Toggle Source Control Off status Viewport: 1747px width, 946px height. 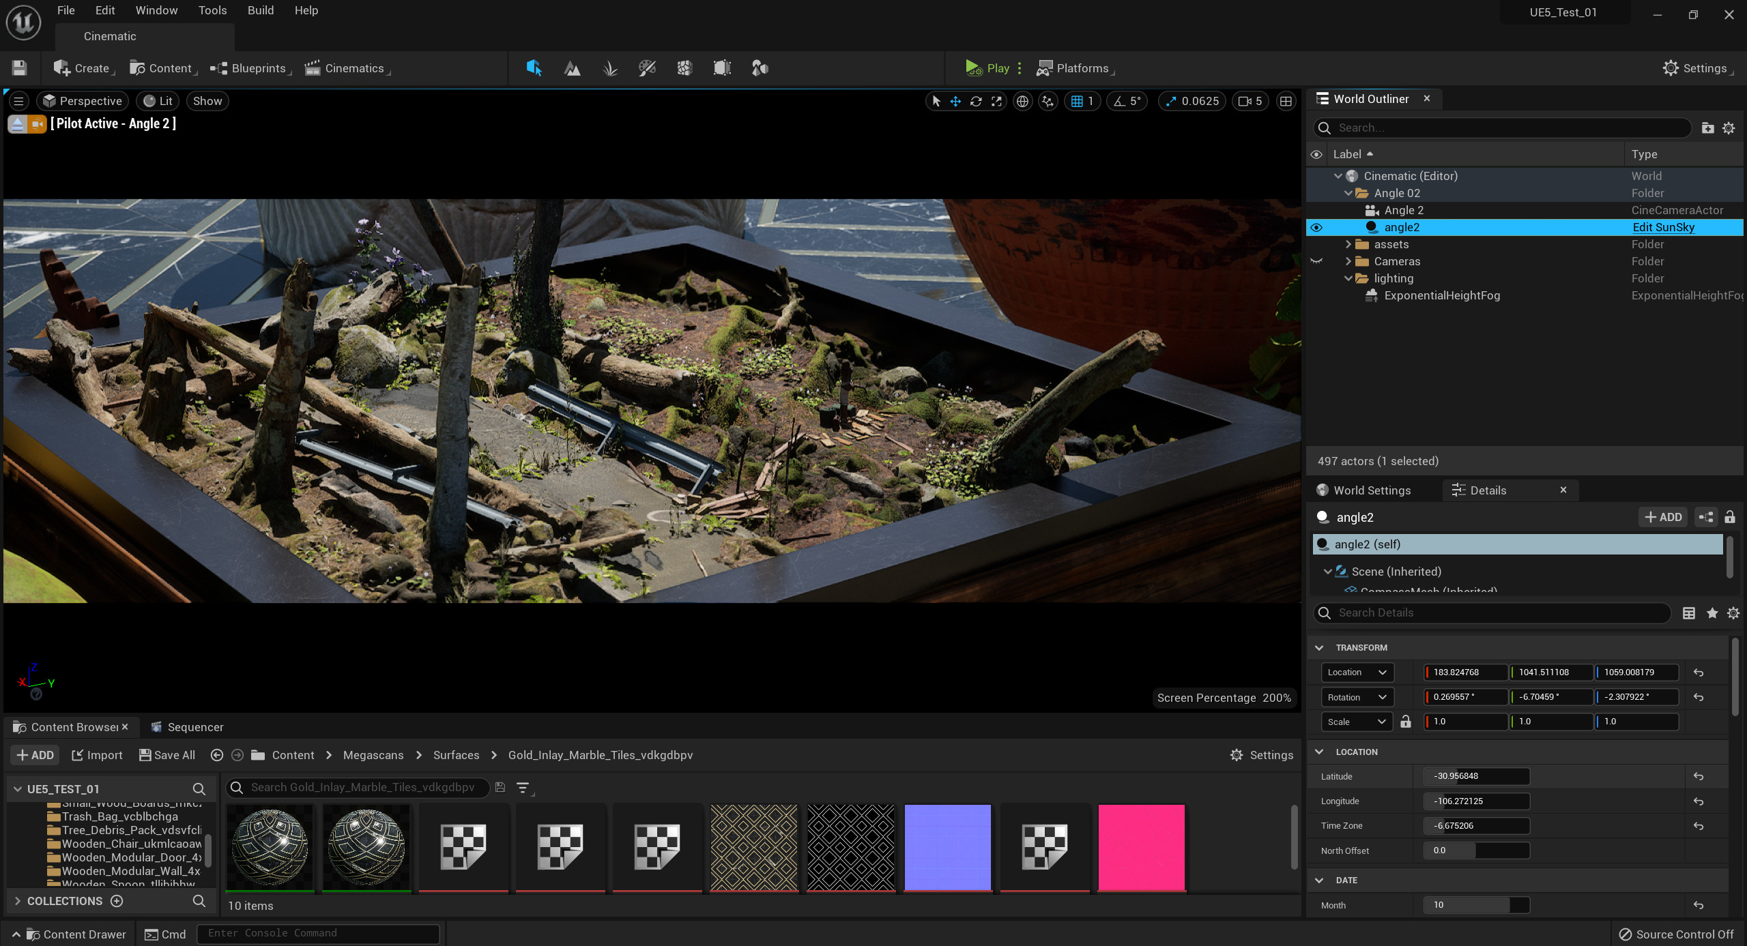[x=1676, y=934]
